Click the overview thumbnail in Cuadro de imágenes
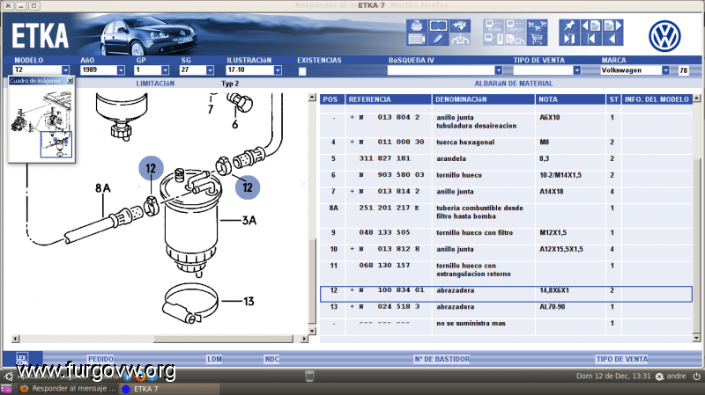This screenshot has width=705, height=395. point(41,123)
